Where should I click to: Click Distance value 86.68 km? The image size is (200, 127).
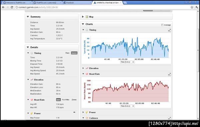point(60,22)
